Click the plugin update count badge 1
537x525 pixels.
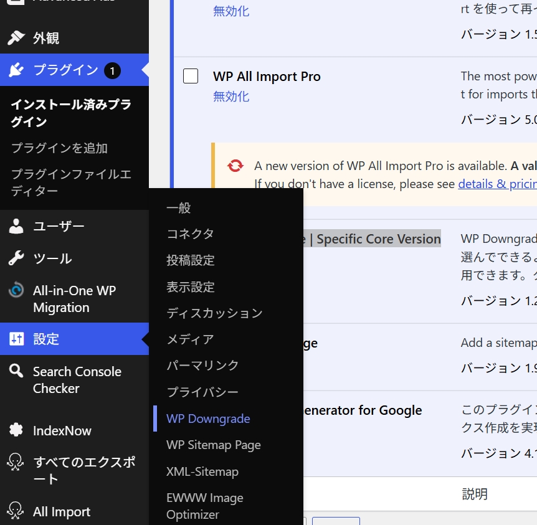112,71
